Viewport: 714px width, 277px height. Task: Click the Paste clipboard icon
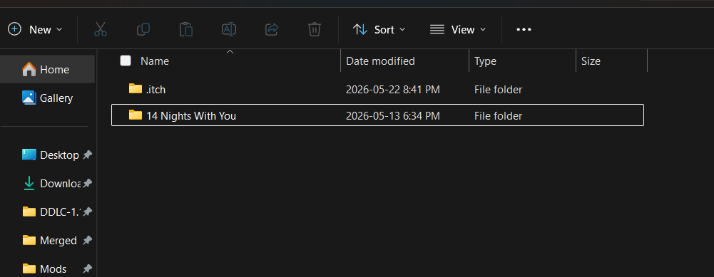tap(185, 30)
